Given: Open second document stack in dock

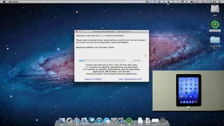Looking at the screenshot, I should point(148,120).
